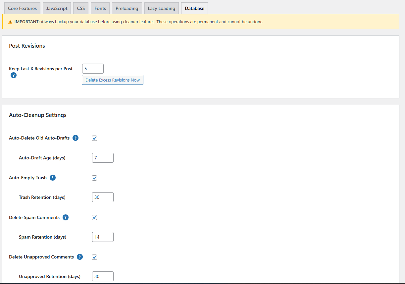Toggle off Delete Spam Comments
The image size is (405, 284).
94,217
